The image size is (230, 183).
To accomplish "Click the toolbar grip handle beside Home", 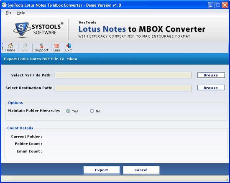I will [x=3, y=48].
